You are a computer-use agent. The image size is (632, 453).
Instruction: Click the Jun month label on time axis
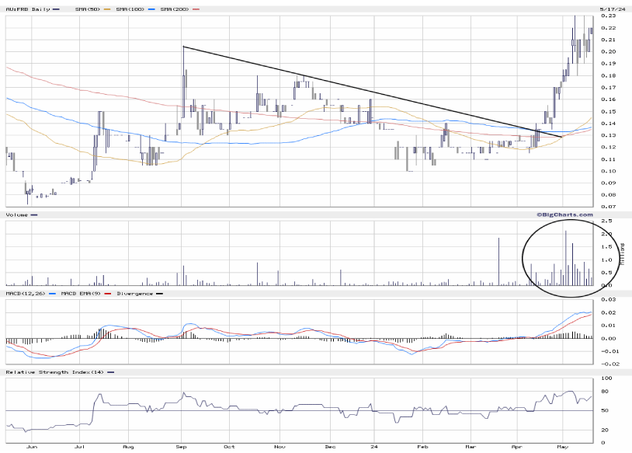32,447
